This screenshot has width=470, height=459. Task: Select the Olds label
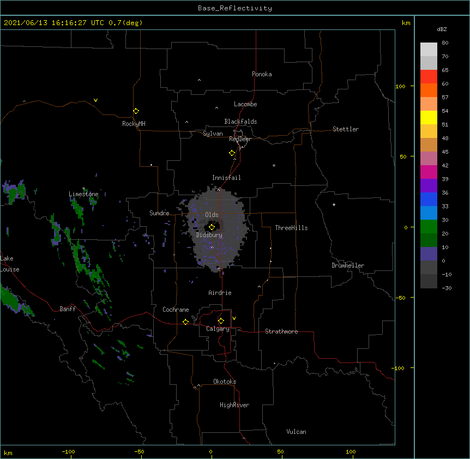pyautogui.click(x=212, y=215)
